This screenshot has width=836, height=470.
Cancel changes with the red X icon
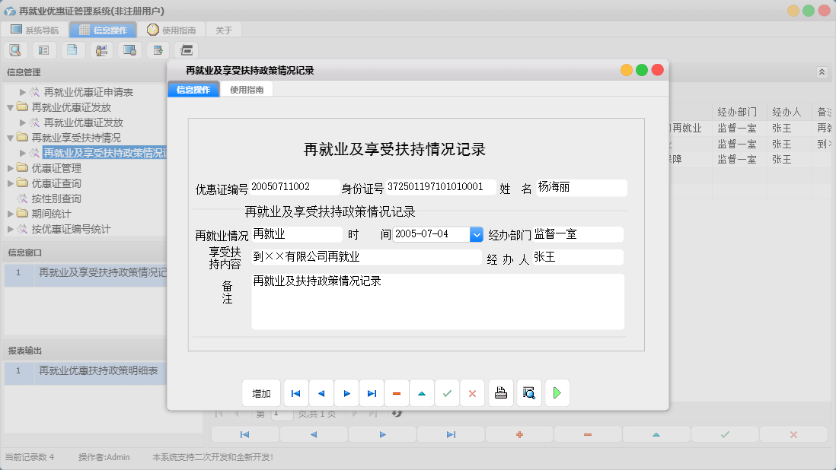coord(472,392)
